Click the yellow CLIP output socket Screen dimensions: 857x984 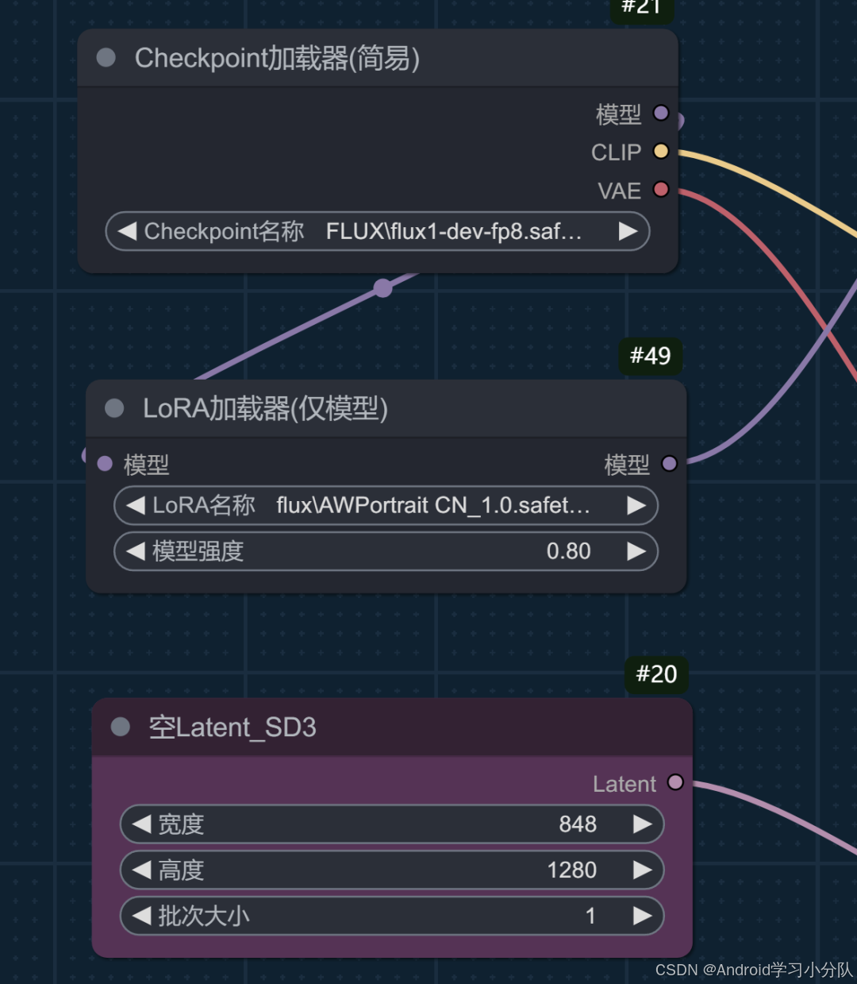coord(661,151)
